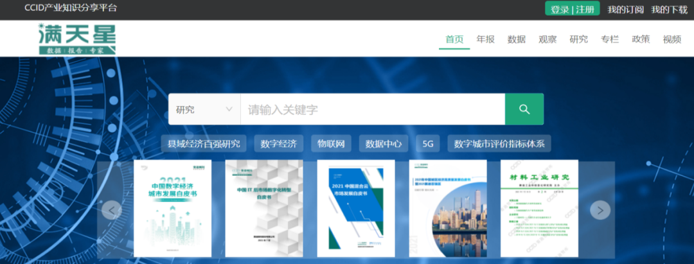
Task: Click the 登录 | 注册 button
Action: (573, 9)
